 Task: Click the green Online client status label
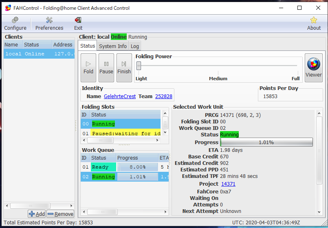tap(119, 37)
